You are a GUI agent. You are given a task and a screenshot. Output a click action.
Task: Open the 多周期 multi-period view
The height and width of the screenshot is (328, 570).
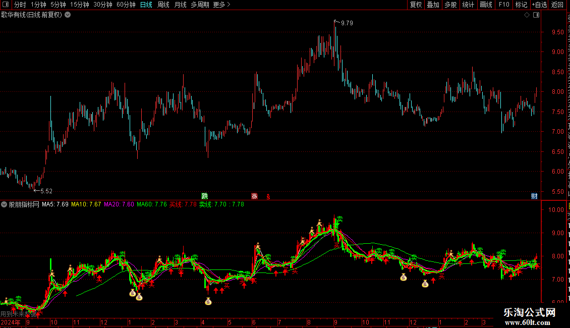click(x=200, y=5)
